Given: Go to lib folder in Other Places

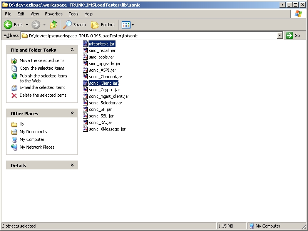Looking at the screenshot, I should (x=22, y=124).
